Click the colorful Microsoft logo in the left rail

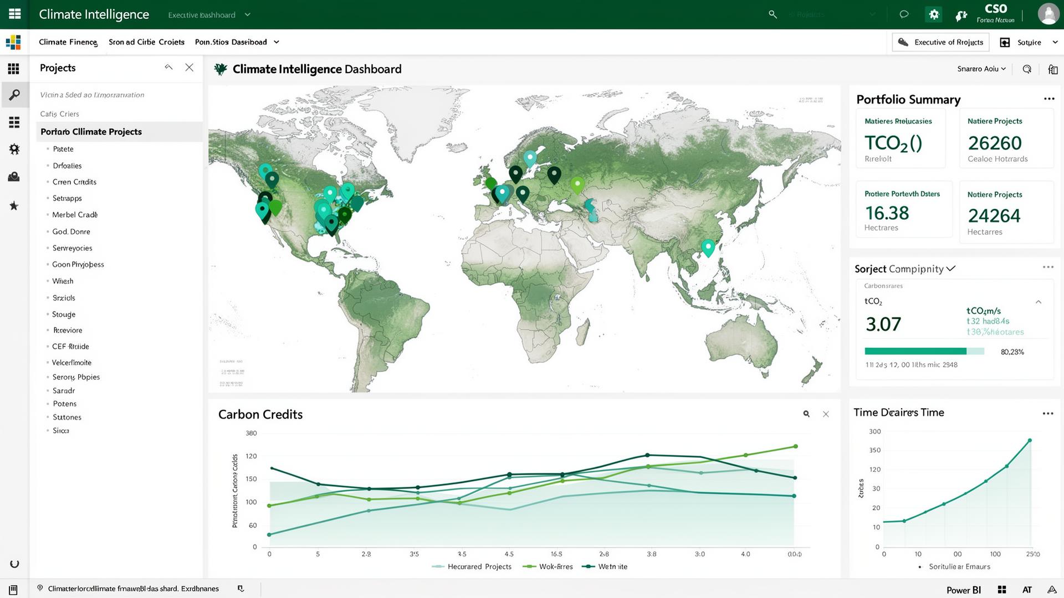click(x=13, y=42)
